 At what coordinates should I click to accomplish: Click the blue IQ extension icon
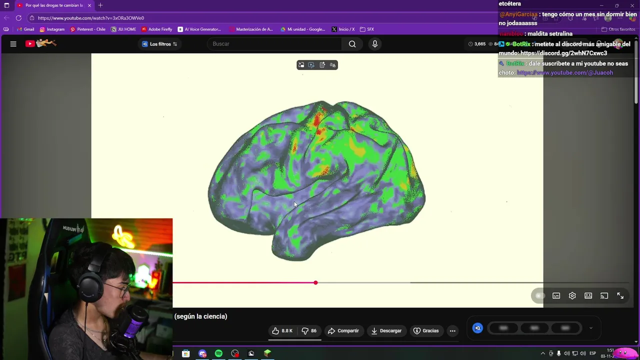pos(477,328)
